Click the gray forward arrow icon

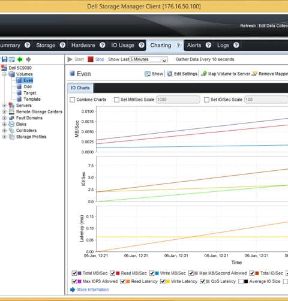pos(28,59)
